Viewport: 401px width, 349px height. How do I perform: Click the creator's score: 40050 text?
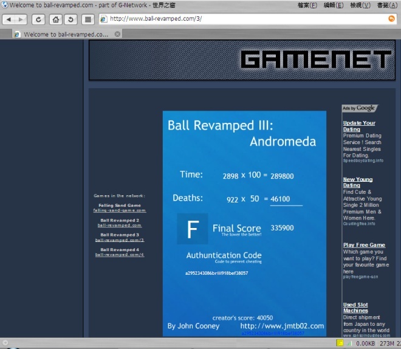coord(242,318)
